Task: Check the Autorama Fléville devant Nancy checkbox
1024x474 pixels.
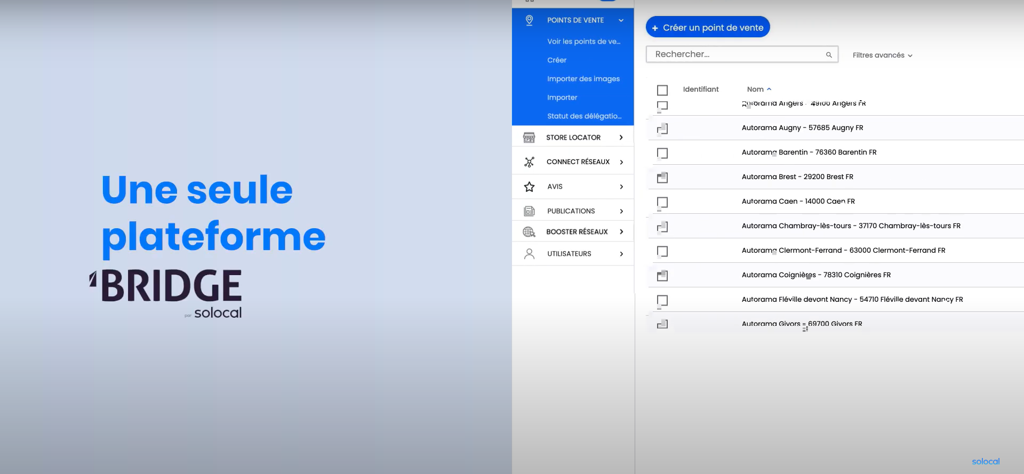Action: 662,300
